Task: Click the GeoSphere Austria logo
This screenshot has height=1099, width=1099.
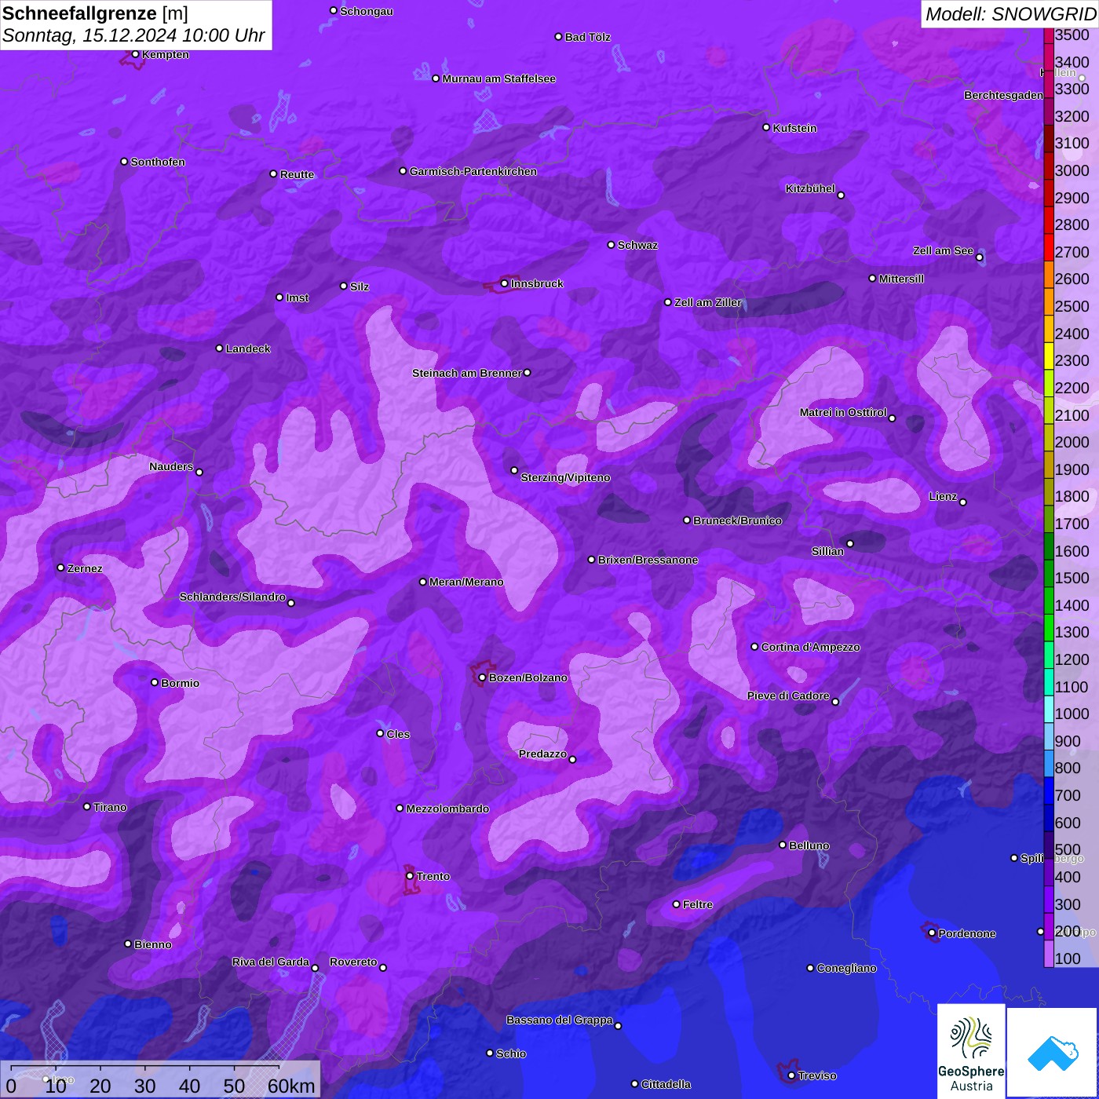Action: point(971,1050)
